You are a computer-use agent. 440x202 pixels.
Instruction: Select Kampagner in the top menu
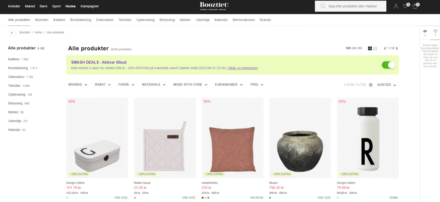[89, 6]
